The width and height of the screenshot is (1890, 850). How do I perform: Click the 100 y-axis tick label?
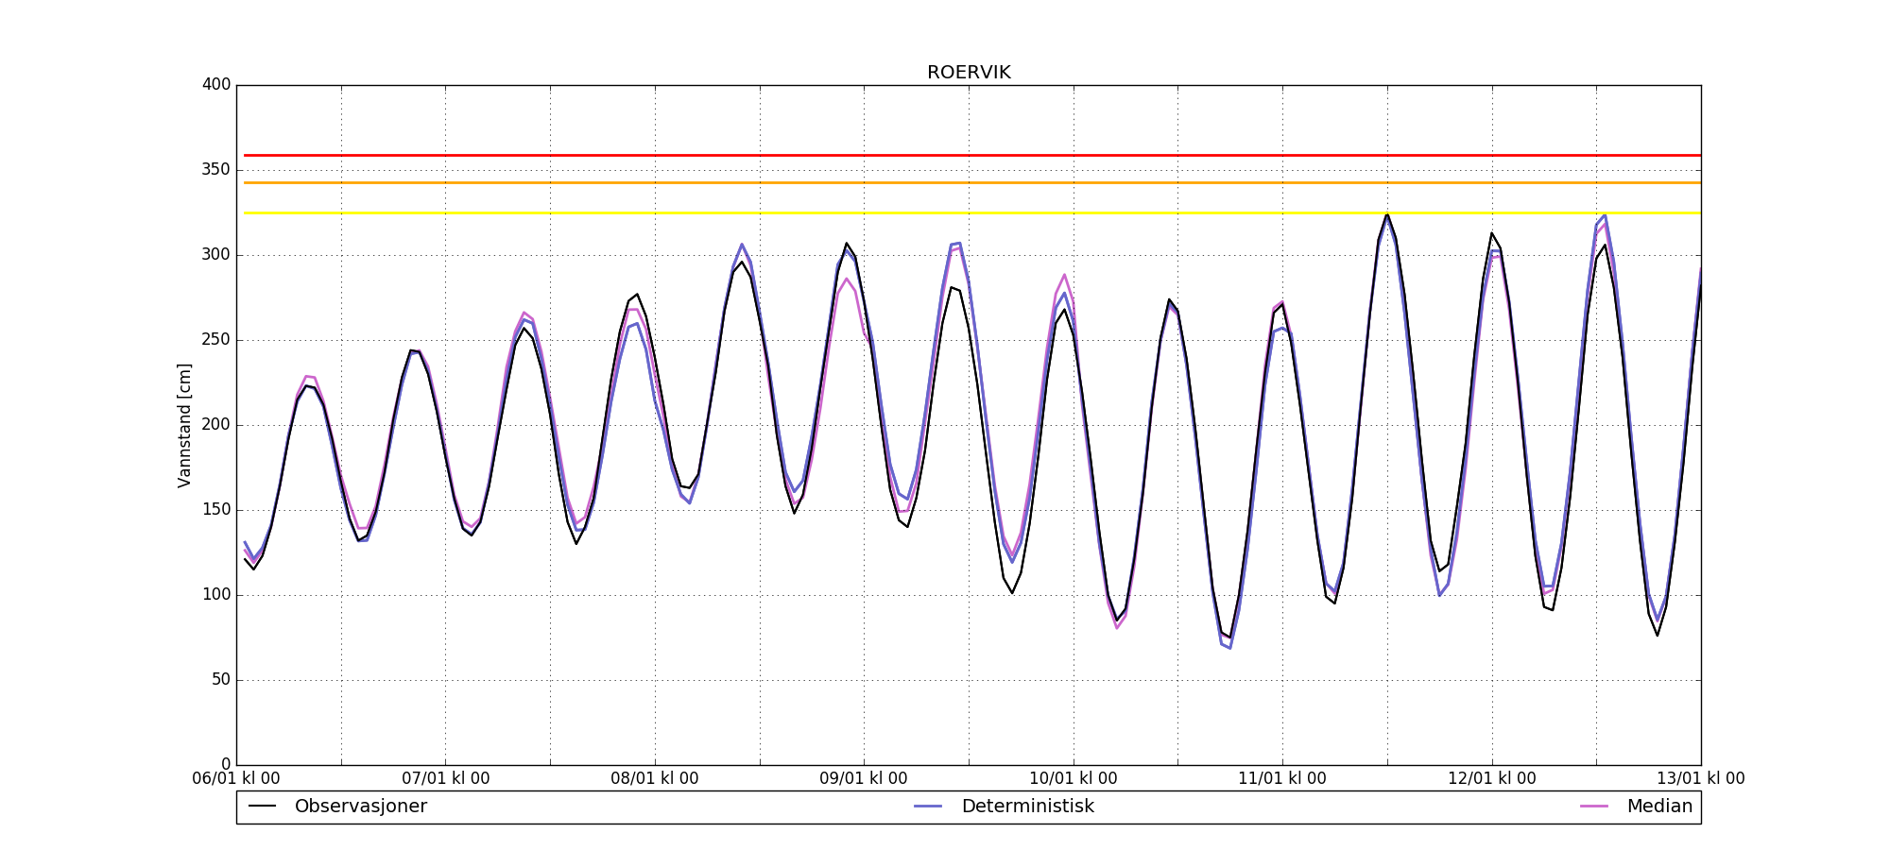click(x=216, y=595)
